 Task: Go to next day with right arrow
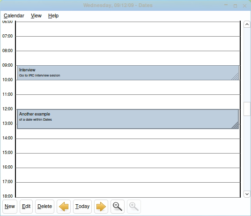(x=101, y=207)
